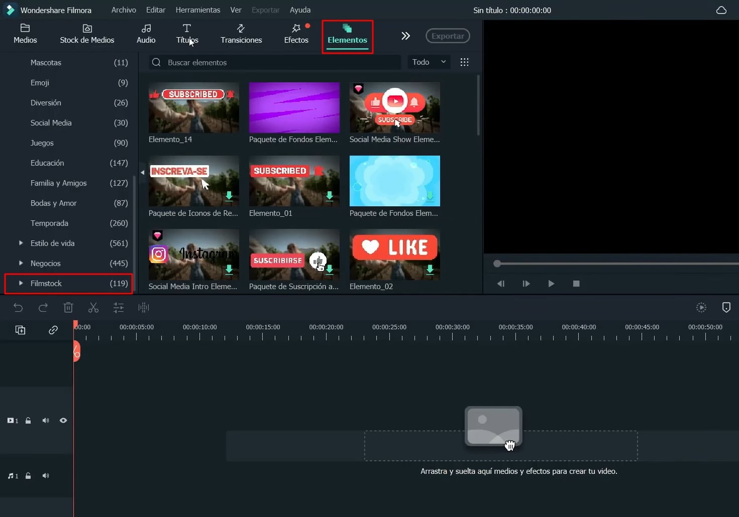Play the preview video
This screenshot has height=517, width=739.
551,284
